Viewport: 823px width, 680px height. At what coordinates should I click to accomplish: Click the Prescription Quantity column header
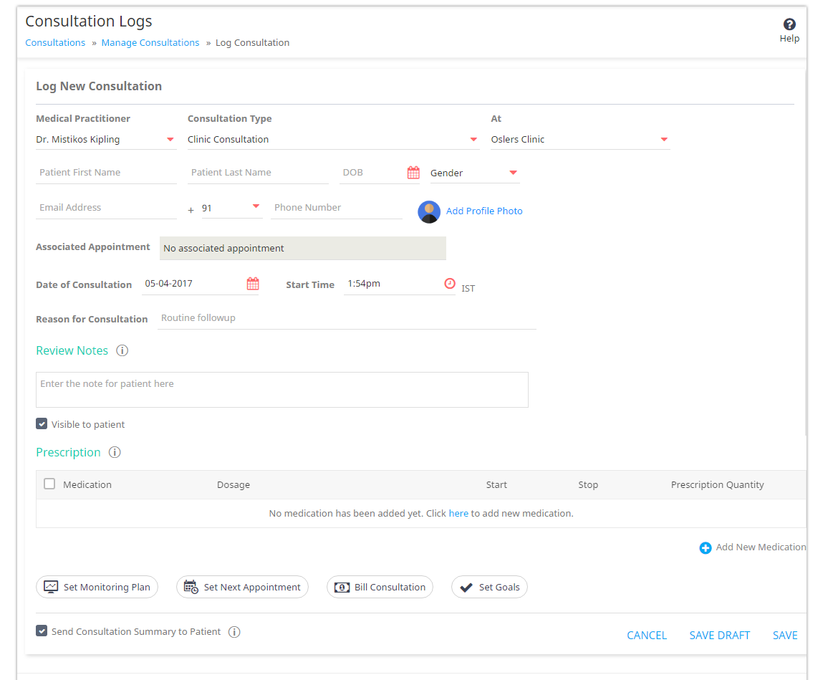click(x=717, y=484)
